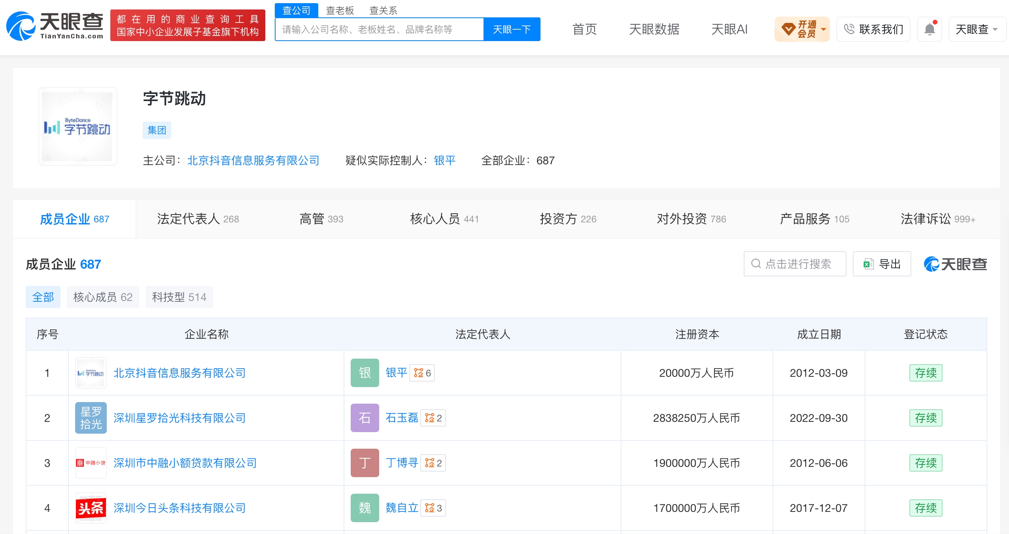Click the relation graph icon beside 银平
This screenshot has height=534, width=1009.
[418, 373]
